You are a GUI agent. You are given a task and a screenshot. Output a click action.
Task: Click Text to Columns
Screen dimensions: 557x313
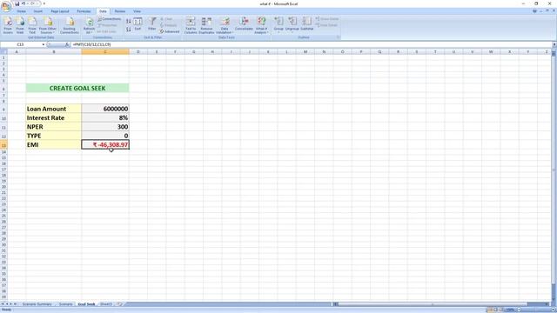pyautogui.click(x=191, y=25)
